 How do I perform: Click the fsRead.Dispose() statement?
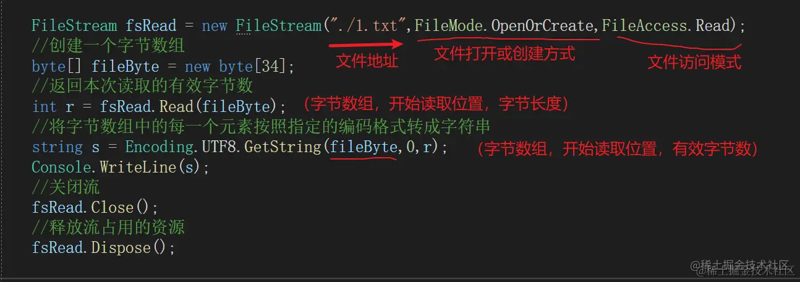103,248
